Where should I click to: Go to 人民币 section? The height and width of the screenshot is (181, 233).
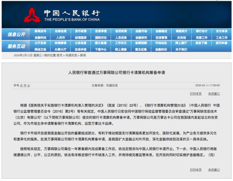coord(61,38)
